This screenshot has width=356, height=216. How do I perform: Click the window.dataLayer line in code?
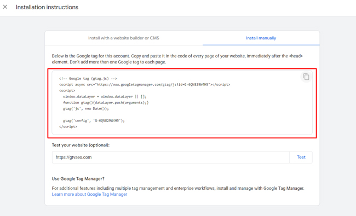(x=105, y=97)
